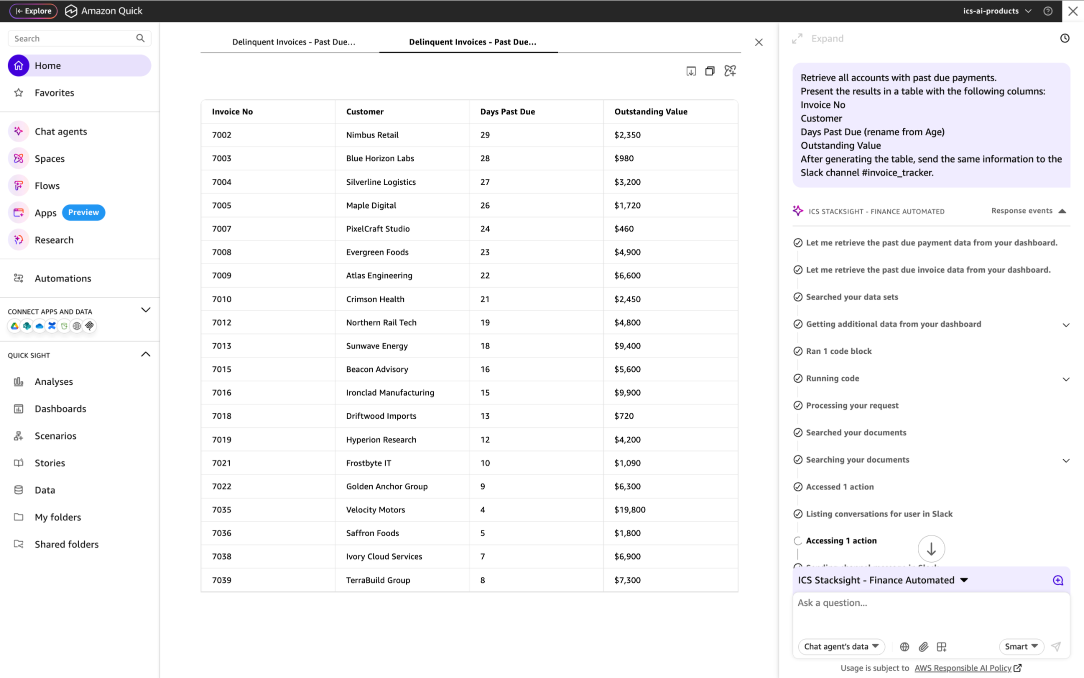Screen dimensions: 1084x678
Task: Click the search magnifier icon
Action: click(140, 38)
